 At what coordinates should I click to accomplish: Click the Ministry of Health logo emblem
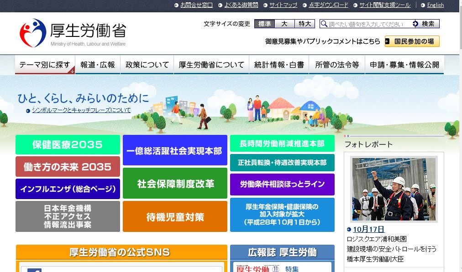coord(33,33)
